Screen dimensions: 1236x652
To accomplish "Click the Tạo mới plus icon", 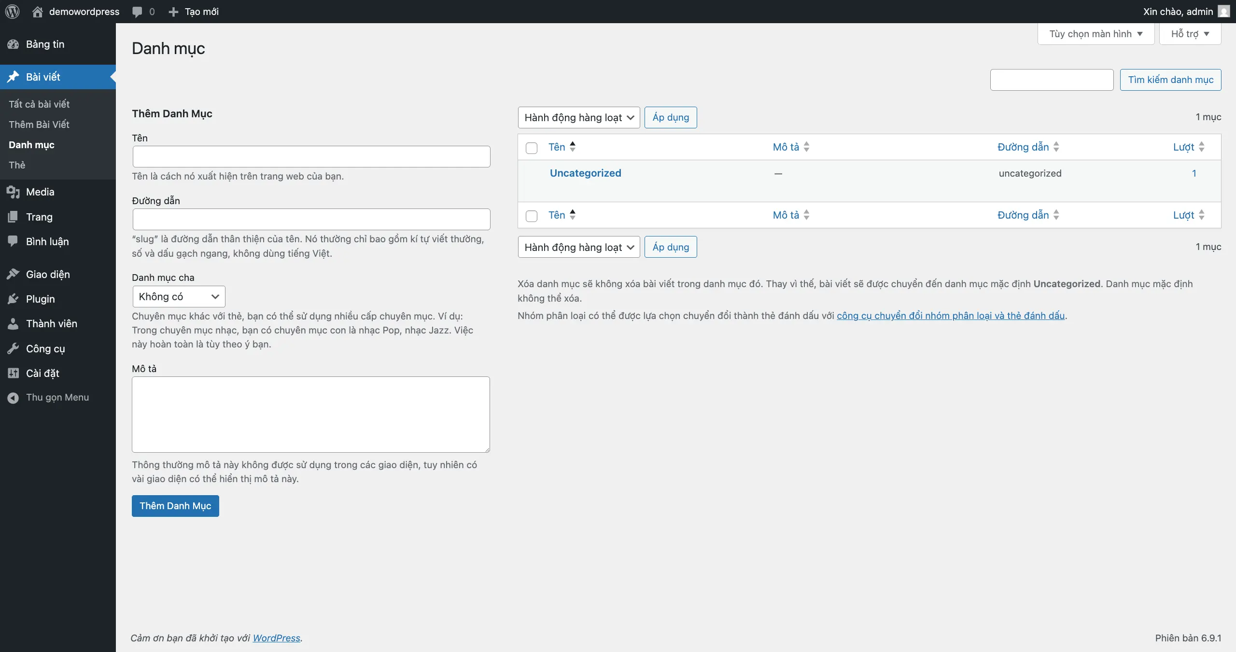I will [173, 12].
